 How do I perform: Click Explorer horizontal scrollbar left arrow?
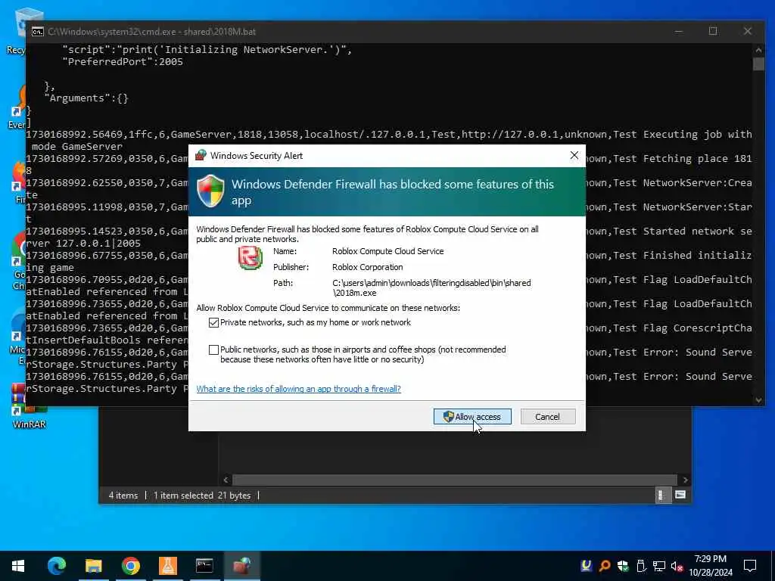pos(226,480)
